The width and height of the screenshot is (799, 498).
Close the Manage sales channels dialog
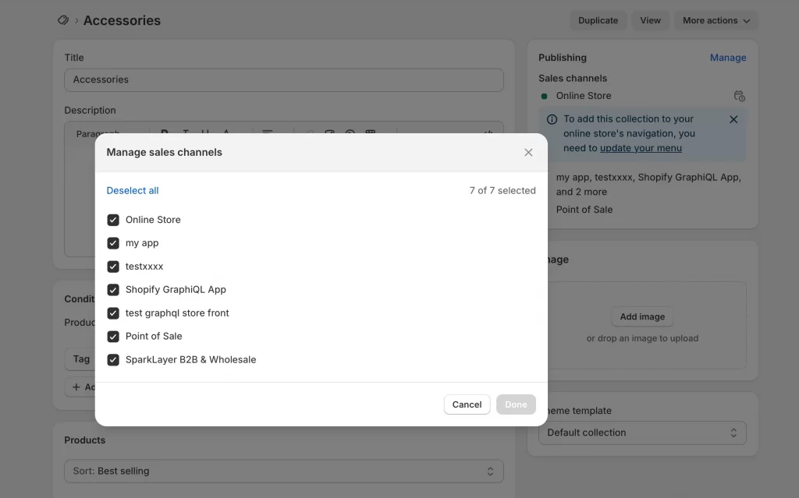(528, 153)
